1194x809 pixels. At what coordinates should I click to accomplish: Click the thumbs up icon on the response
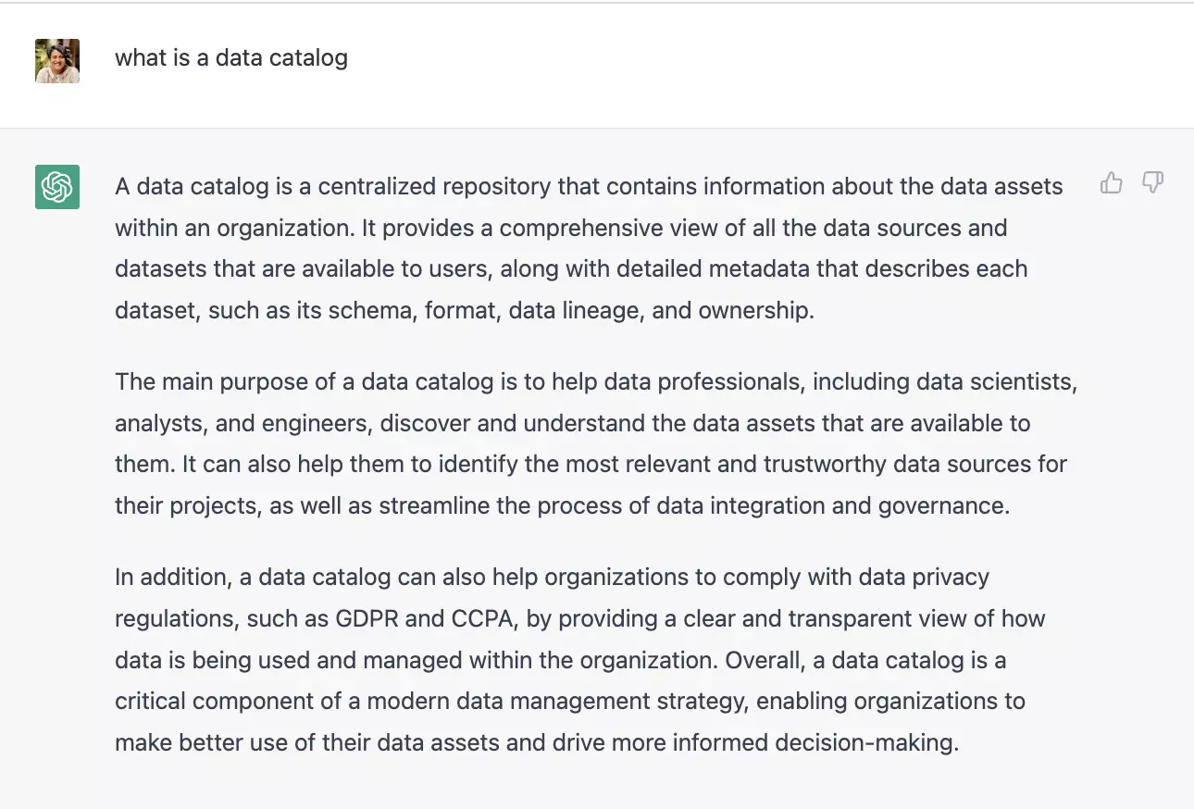coord(1112,183)
